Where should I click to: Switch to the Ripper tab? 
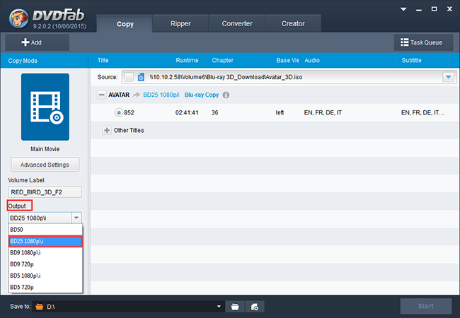[x=180, y=23]
